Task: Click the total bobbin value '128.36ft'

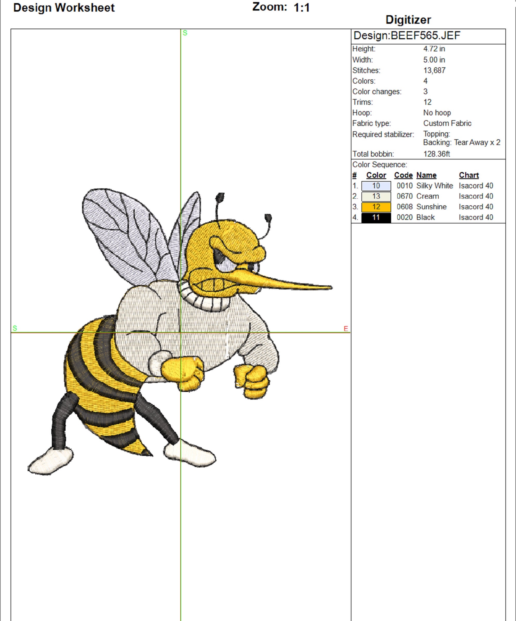Action: pyautogui.click(x=437, y=154)
